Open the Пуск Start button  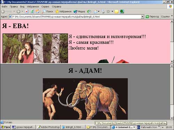tap(6, 127)
